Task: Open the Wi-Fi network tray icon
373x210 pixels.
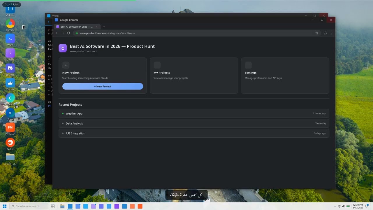Action: coord(339,206)
